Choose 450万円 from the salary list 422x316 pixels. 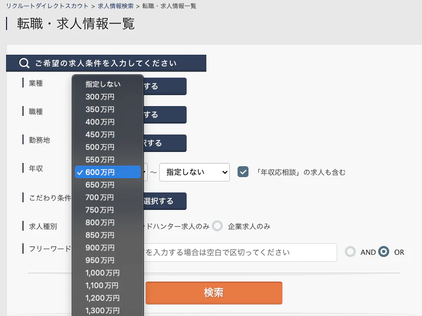108,134
